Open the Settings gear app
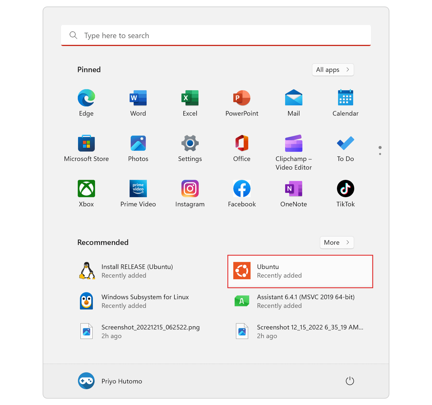432x405 pixels. (190, 148)
